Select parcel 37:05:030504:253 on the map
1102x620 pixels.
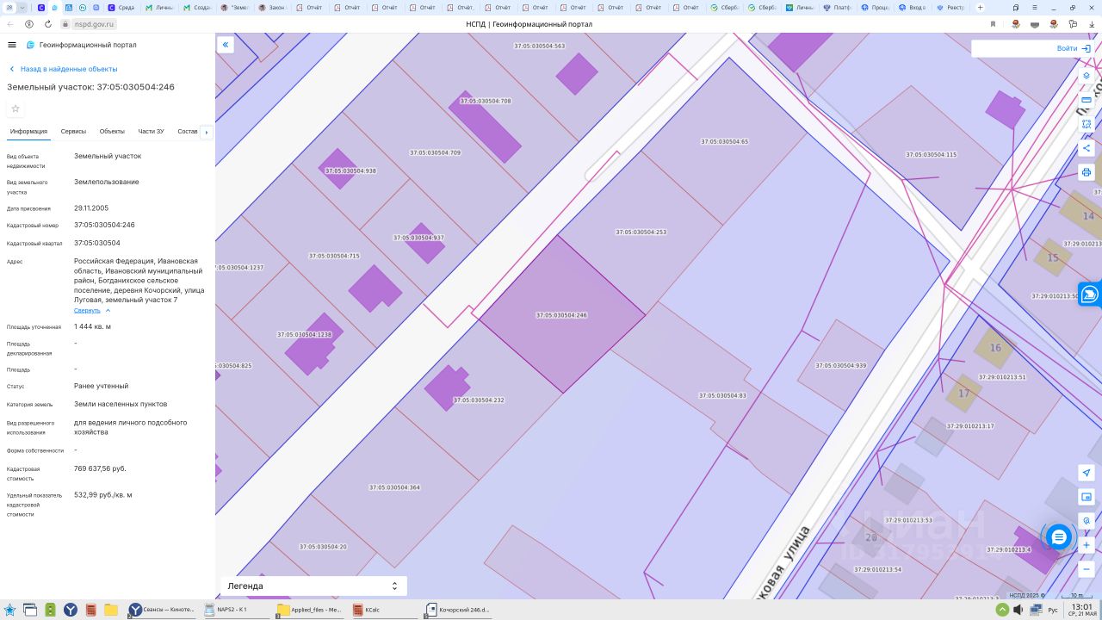pyautogui.click(x=641, y=232)
